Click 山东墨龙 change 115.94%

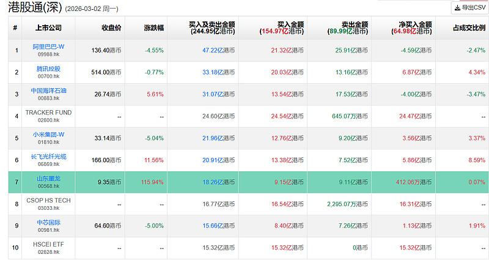tap(152, 182)
